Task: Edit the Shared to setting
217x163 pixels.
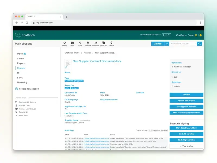Action: pyautogui.click(x=175, y=77)
